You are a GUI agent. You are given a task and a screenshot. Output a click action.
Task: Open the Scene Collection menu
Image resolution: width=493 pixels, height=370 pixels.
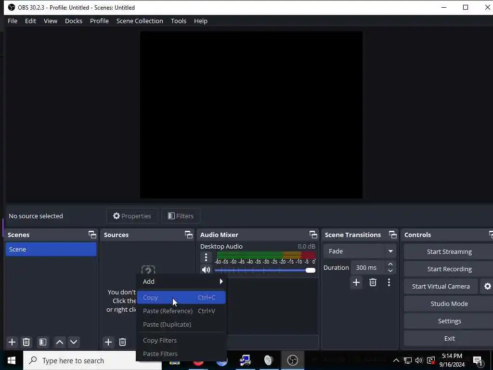click(x=140, y=21)
